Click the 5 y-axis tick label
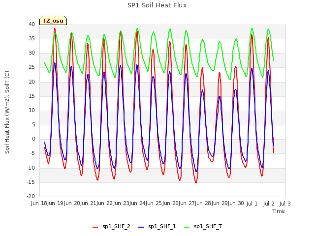The image size is (315, 236). 33,124
